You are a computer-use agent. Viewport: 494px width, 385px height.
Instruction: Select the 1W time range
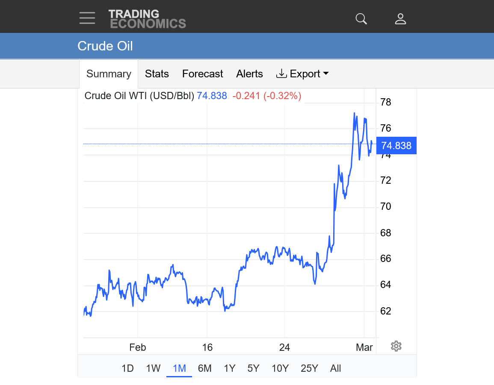(x=153, y=368)
